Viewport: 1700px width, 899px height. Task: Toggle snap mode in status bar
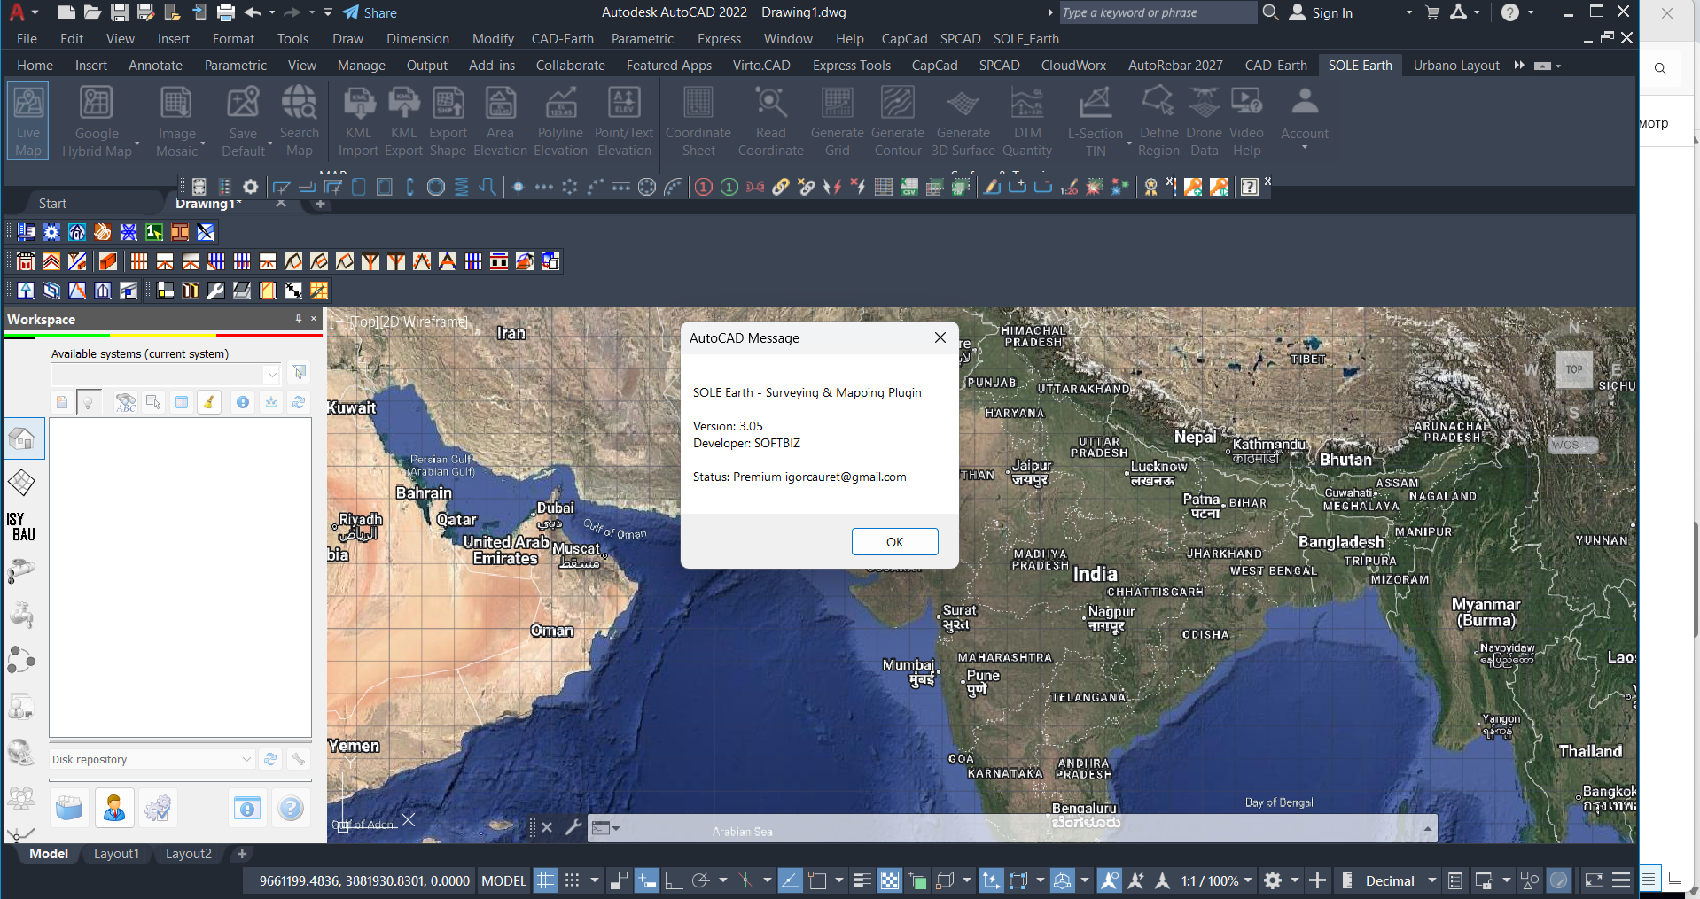pos(573,880)
